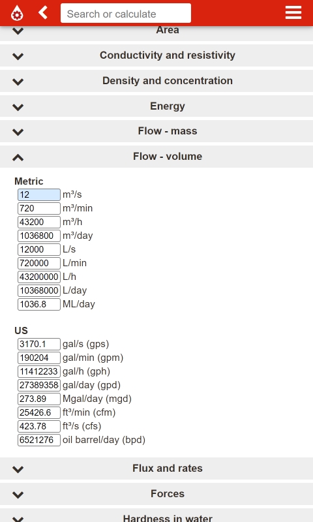Select the L/s input box
The width and height of the screenshot is (313, 522).
[x=39, y=249]
